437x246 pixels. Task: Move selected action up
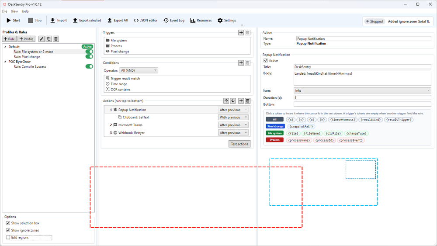click(x=226, y=101)
